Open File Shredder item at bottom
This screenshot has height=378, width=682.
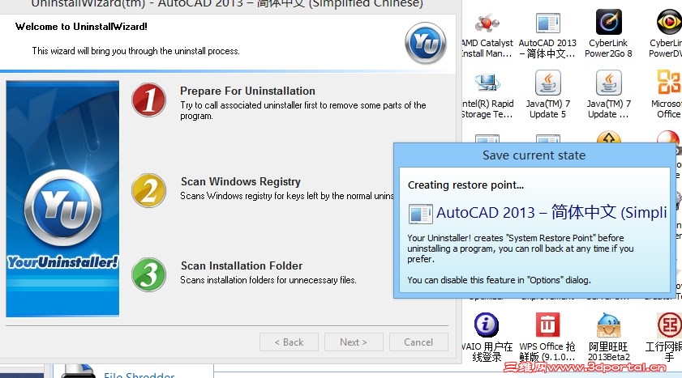click(139, 375)
